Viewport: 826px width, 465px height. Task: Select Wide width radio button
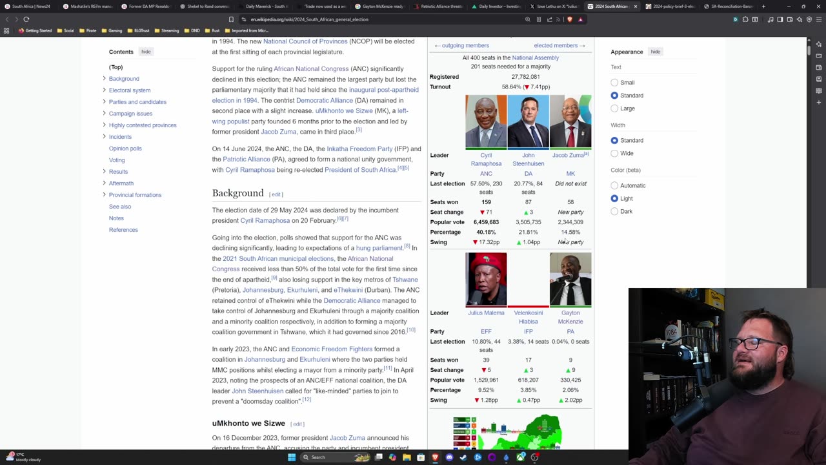[x=614, y=153]
